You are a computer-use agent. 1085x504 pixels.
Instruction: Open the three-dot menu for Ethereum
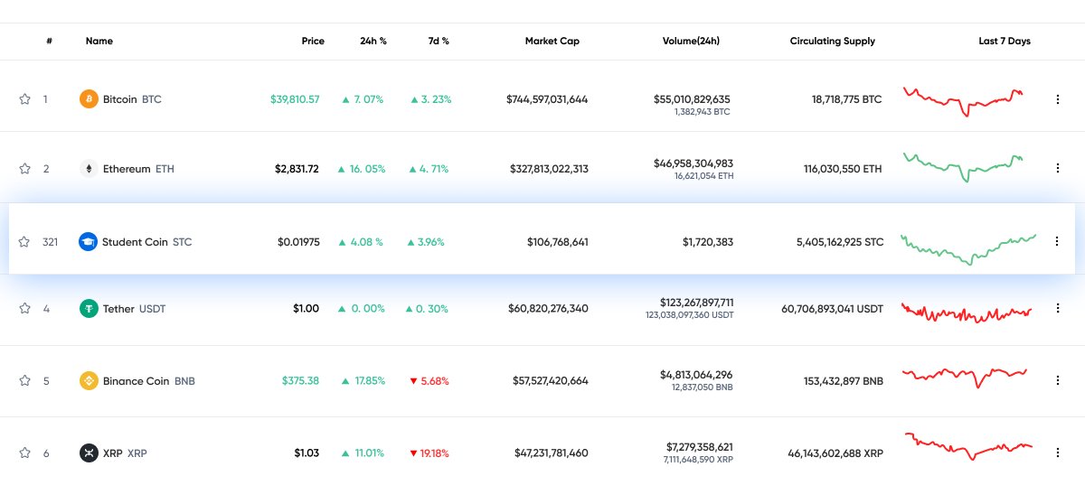click(1058, 169)
